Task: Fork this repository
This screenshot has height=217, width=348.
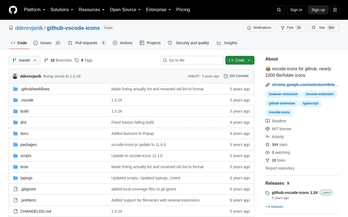Action: coord(291,28)
